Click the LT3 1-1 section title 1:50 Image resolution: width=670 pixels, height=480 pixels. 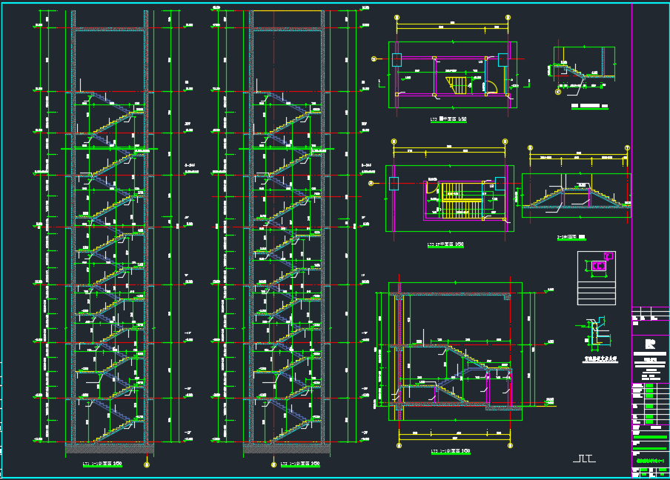451,451
